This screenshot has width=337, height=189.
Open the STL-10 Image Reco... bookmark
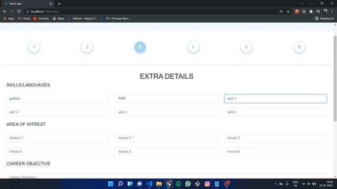pyautogui.click(x=116, y=19)
